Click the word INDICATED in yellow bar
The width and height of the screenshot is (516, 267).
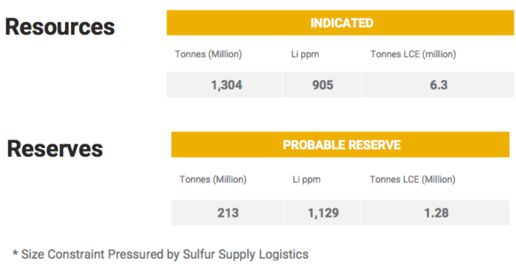pos(342,23)
